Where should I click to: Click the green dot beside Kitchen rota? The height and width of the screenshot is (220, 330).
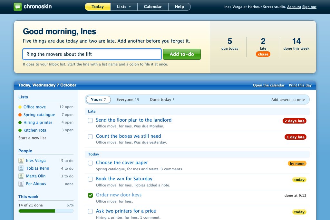pos(20,130)
